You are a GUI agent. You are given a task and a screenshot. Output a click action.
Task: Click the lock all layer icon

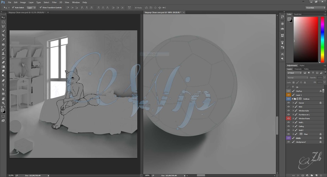tap(305, 82)
